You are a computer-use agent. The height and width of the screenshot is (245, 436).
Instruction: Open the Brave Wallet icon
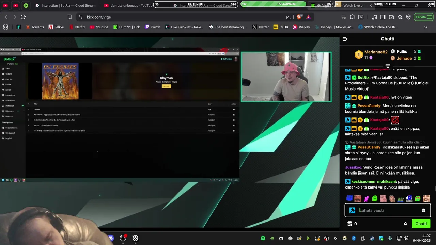coord(391,17)
